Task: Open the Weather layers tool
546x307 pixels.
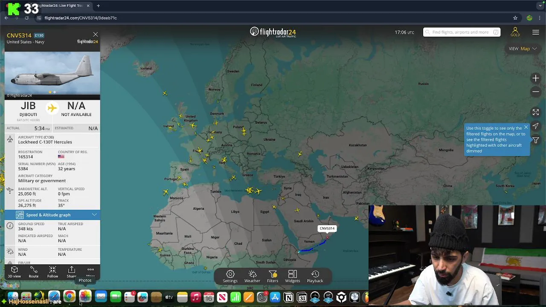Action: [x=252, y=276]
